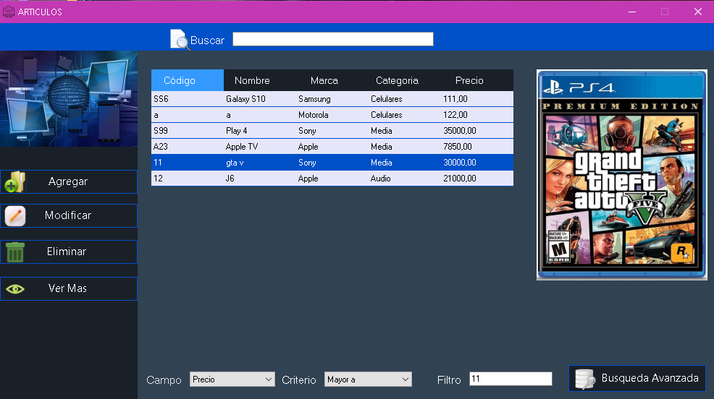Click the Precio column header
Image resolution: width=714 pixels, height=399 pixels.
coord(469,80)
